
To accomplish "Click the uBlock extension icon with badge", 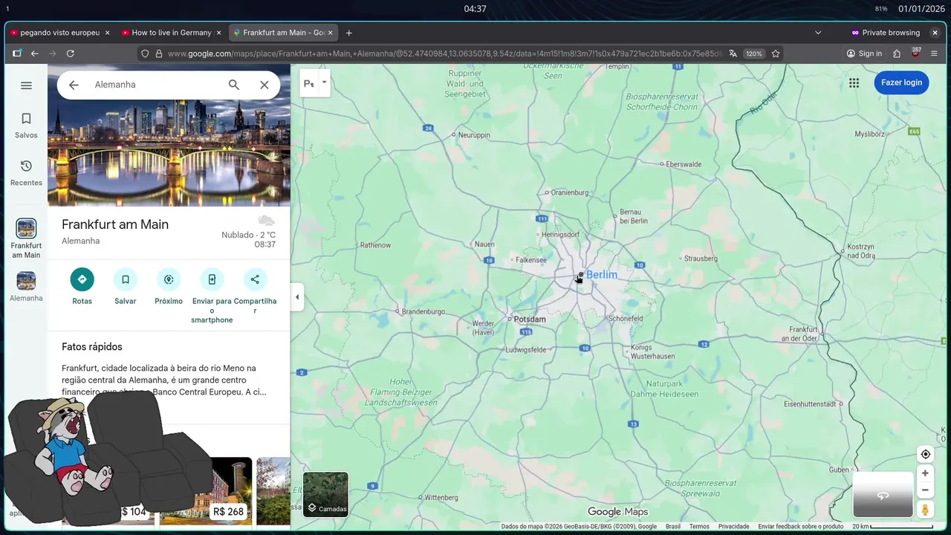I will point(915,53).
